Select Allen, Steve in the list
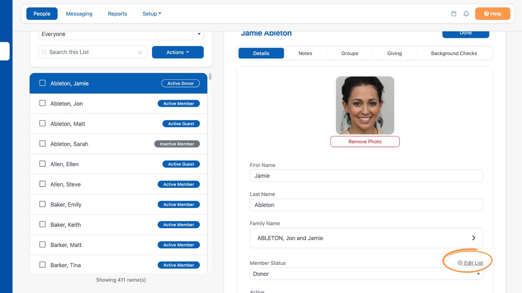The image size is (522, 293). point(118,184)
